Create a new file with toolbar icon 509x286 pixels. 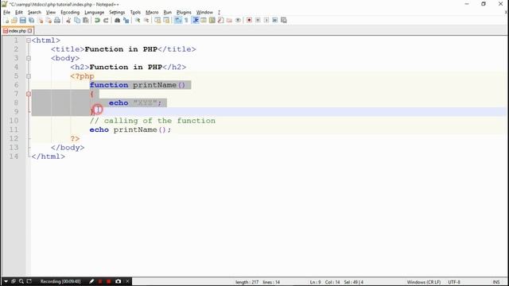6,20
